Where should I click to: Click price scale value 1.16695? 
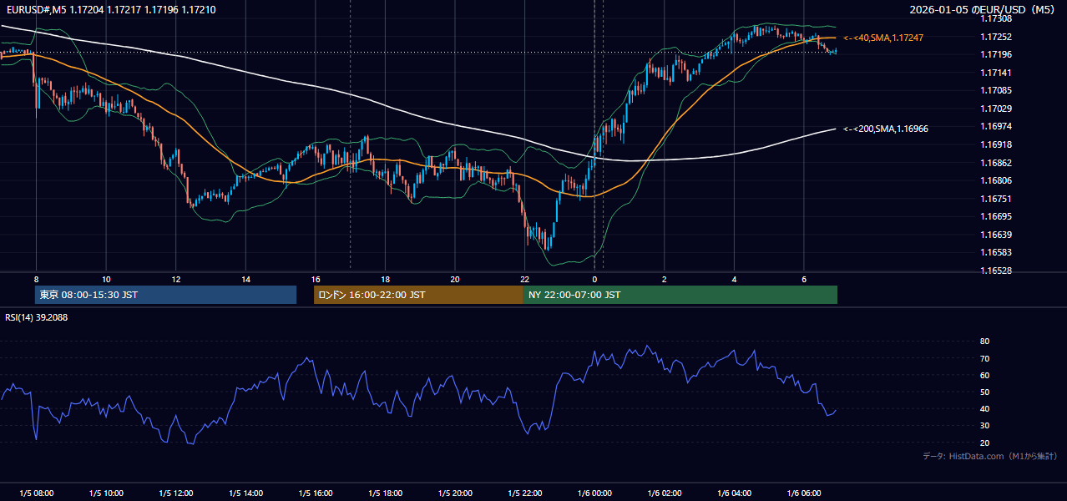tap(996, 216)
